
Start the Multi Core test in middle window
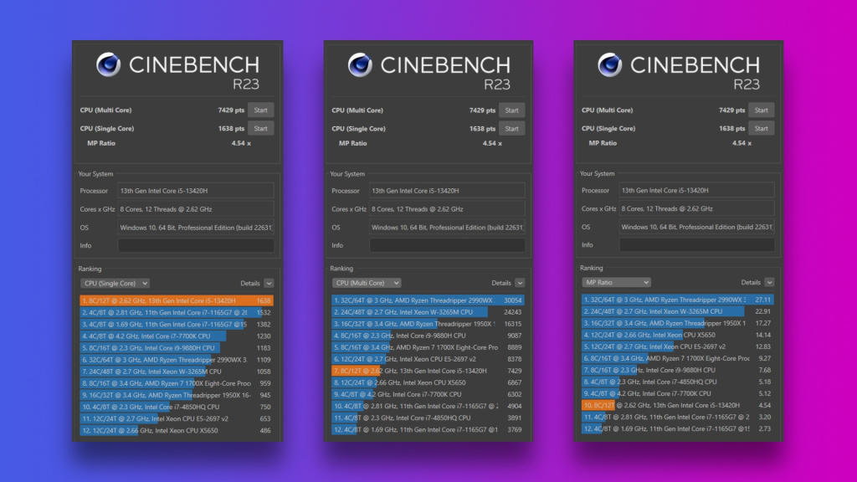512,110
